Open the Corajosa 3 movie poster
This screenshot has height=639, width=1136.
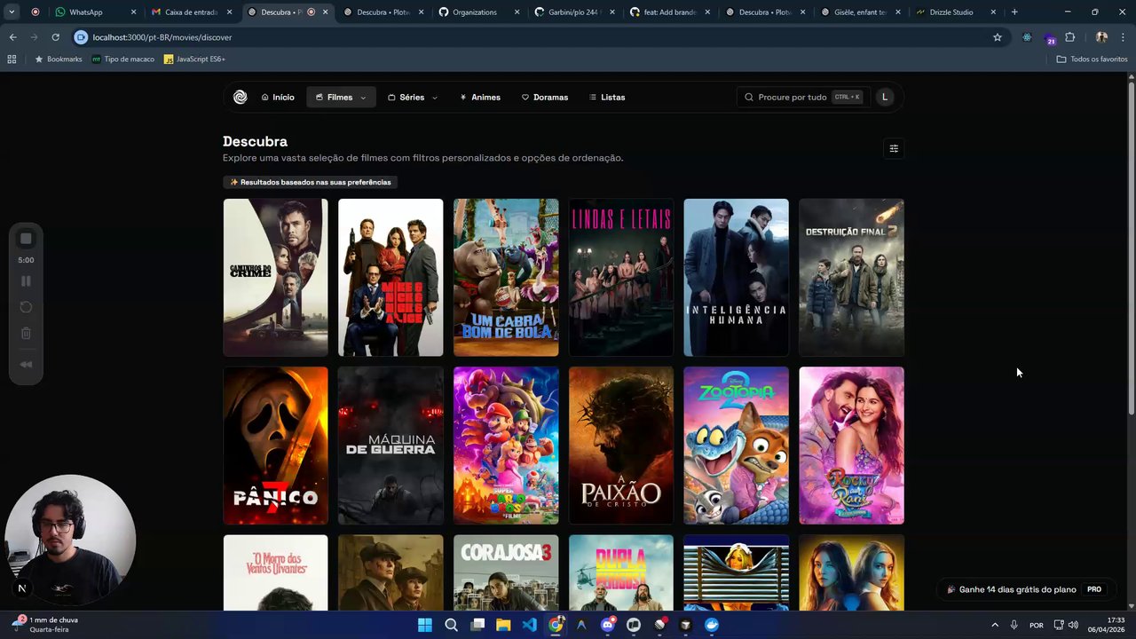click(506, 572)
